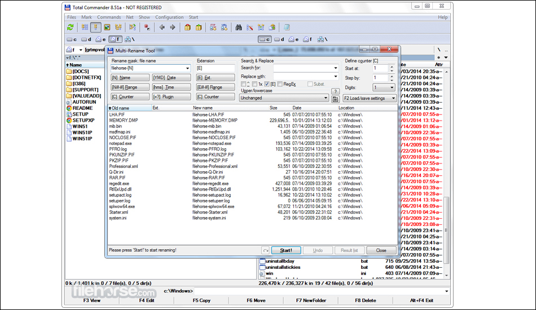Open the Net menu
The width and height of the screenshot is (536, 310).
[x=130, y=17]
